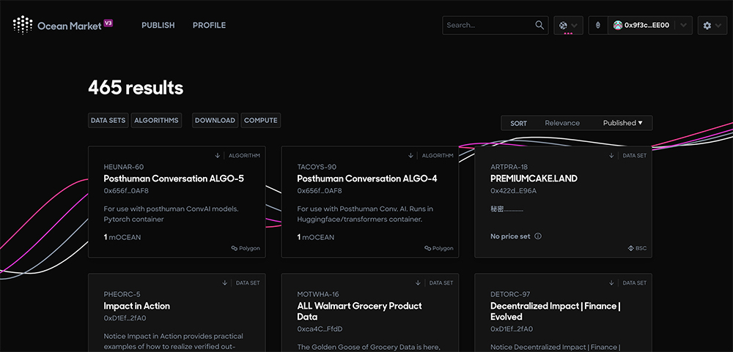Click the 465 results heading
The image size is (733, 352).
pos(136,87)
